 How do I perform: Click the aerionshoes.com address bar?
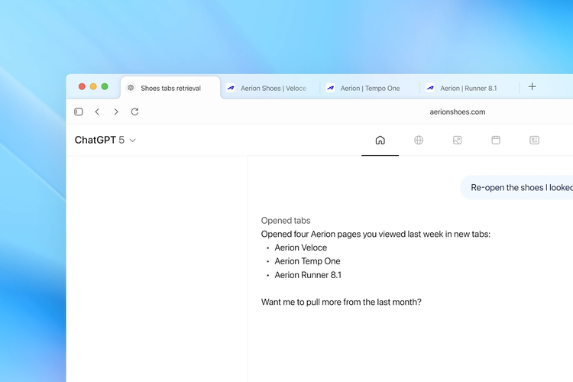click(457, 112)
